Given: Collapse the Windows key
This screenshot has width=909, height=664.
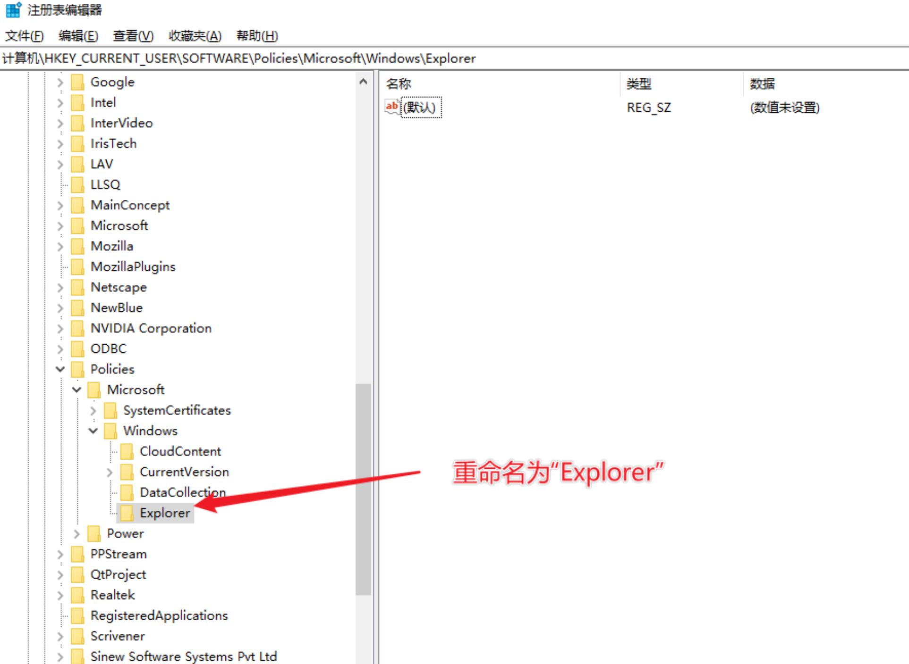Looking at the screenshot, I should tap(93, 431).
